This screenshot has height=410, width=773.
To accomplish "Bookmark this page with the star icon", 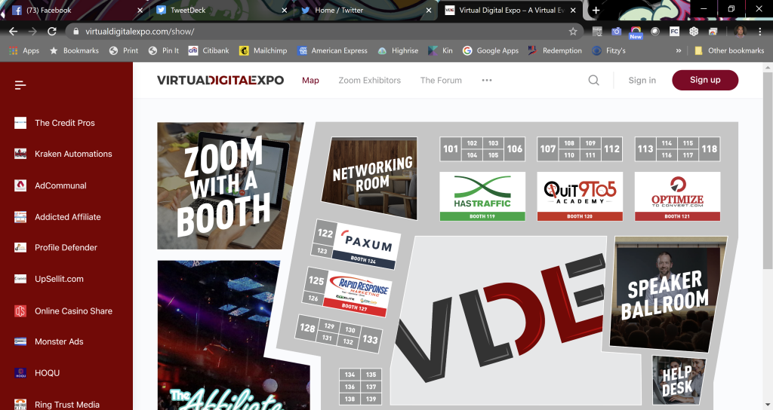I will pyautogui.click(x=573, y=32).
